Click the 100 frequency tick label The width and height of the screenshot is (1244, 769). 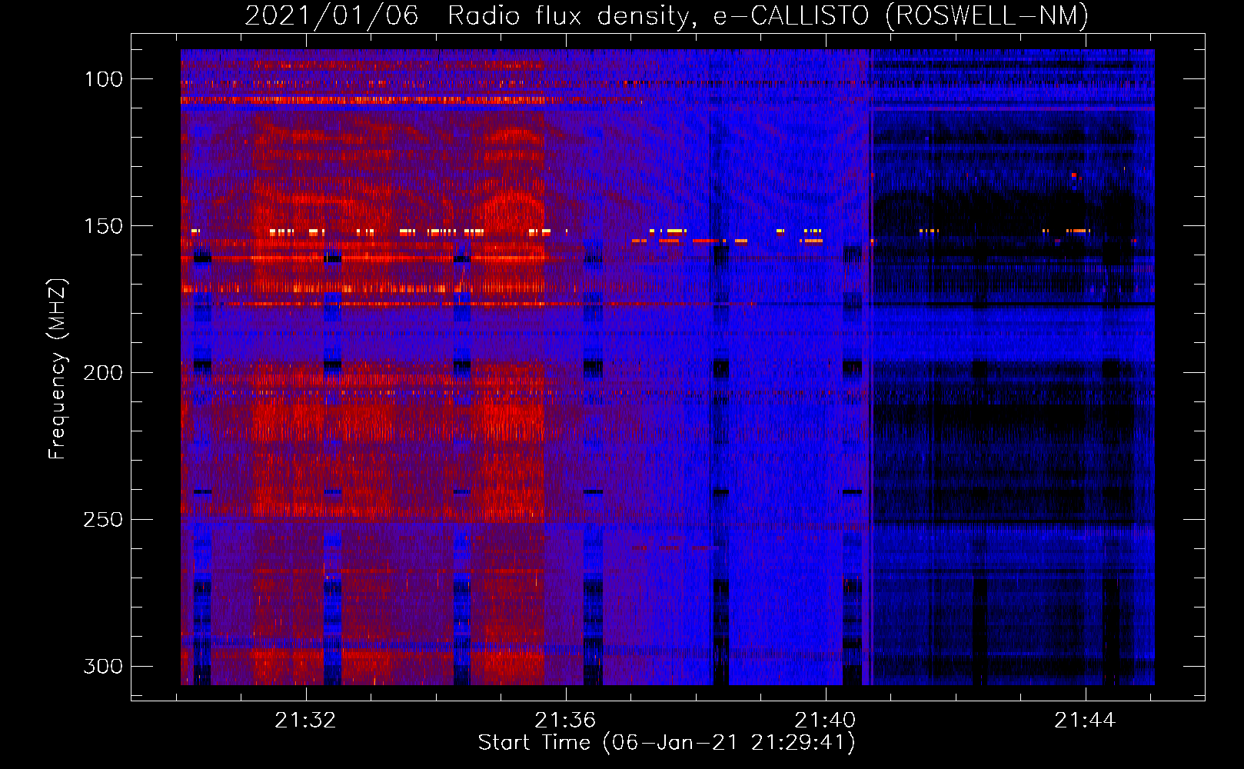(x=103, y=79)
